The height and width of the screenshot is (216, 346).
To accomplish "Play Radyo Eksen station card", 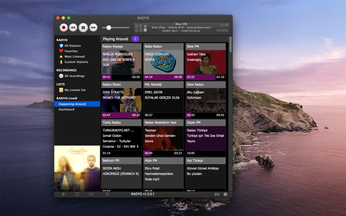I will (x=122, y=100).
